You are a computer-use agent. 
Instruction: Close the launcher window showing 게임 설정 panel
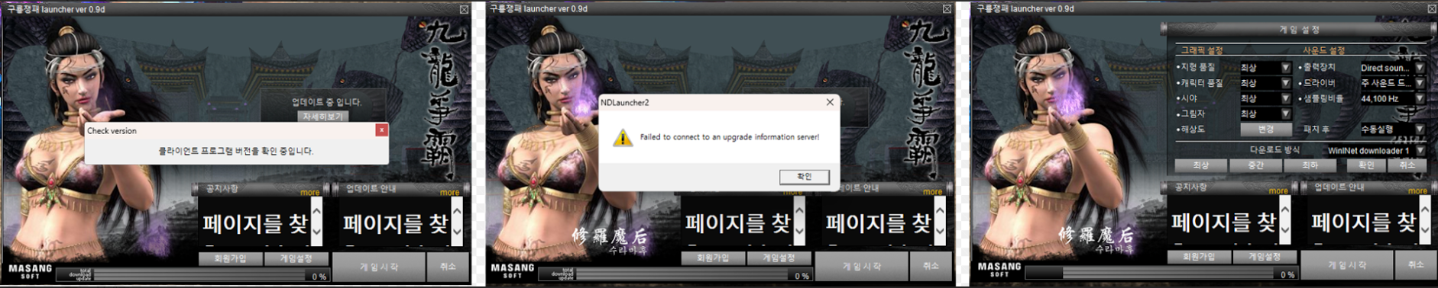coord(1432,9)
